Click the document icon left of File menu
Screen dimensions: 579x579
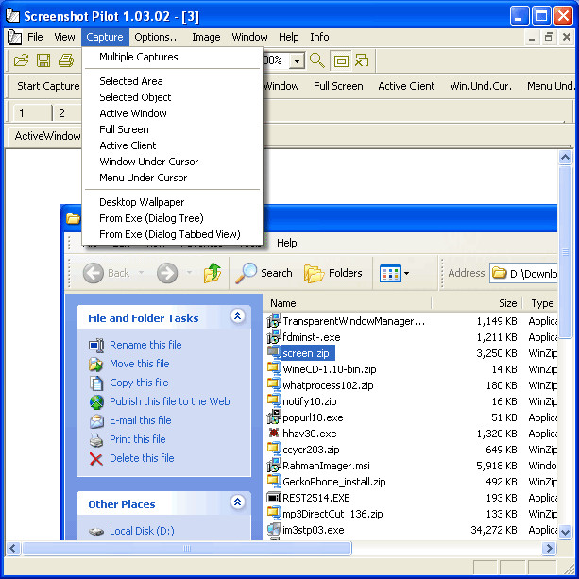pyautogui.click(x=14, y=37)
